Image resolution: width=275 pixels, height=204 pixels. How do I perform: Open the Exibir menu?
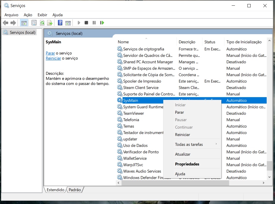pyautogui.click(x=42, y=15)
